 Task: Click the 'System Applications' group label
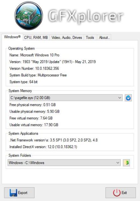23,133
